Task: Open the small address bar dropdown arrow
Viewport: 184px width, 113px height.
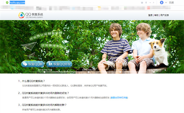Action: click(x=150, y=2)
